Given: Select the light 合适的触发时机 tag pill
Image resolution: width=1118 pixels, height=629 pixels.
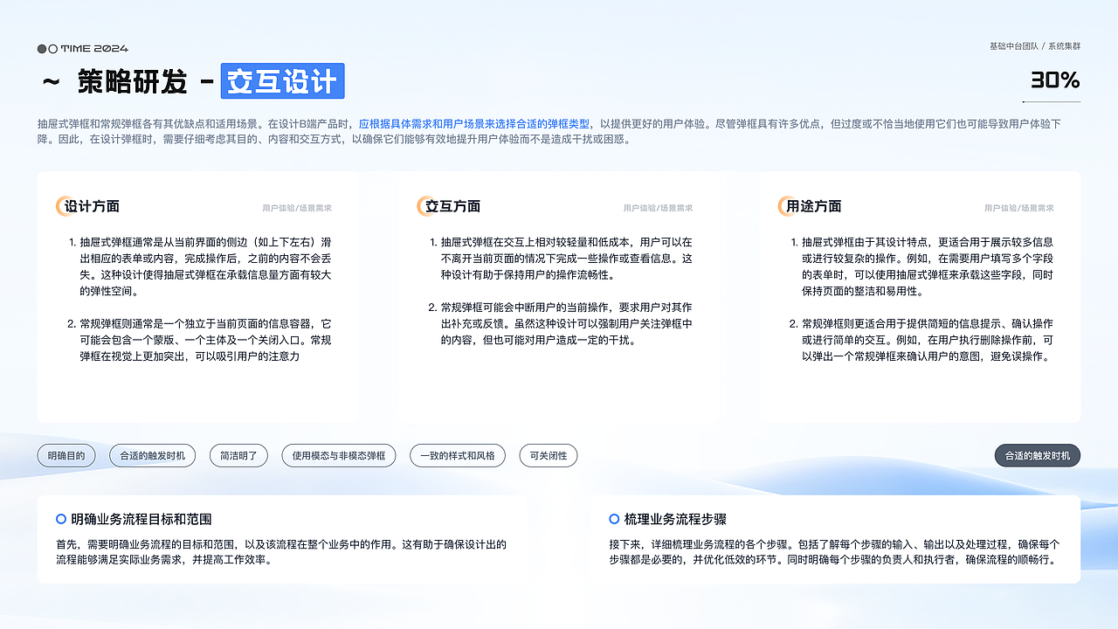Looking at the screenshot, I should click(153, 455).
